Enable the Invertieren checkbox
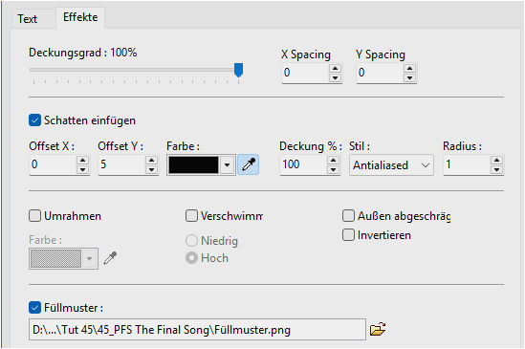The height and width of the screenshot is (349, 525). 348,235
